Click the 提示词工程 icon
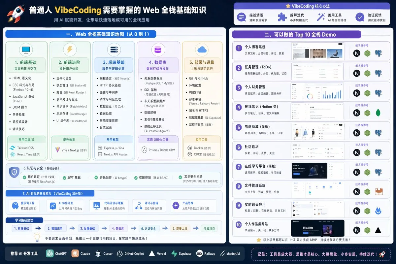 (x=15, y=206)
